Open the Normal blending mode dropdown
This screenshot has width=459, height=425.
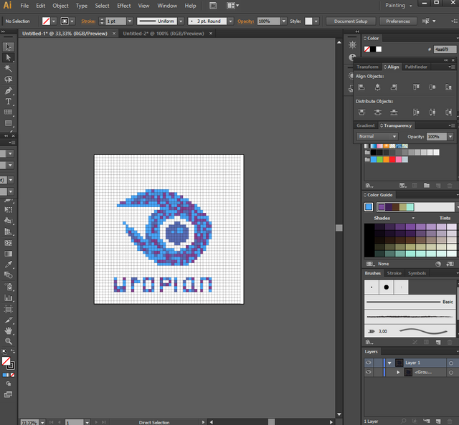point(377,136)
